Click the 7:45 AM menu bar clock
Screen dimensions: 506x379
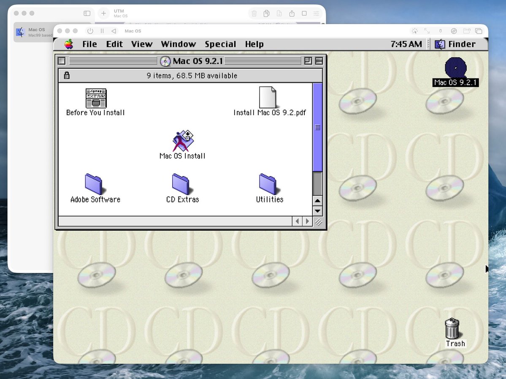click(406, 44)
